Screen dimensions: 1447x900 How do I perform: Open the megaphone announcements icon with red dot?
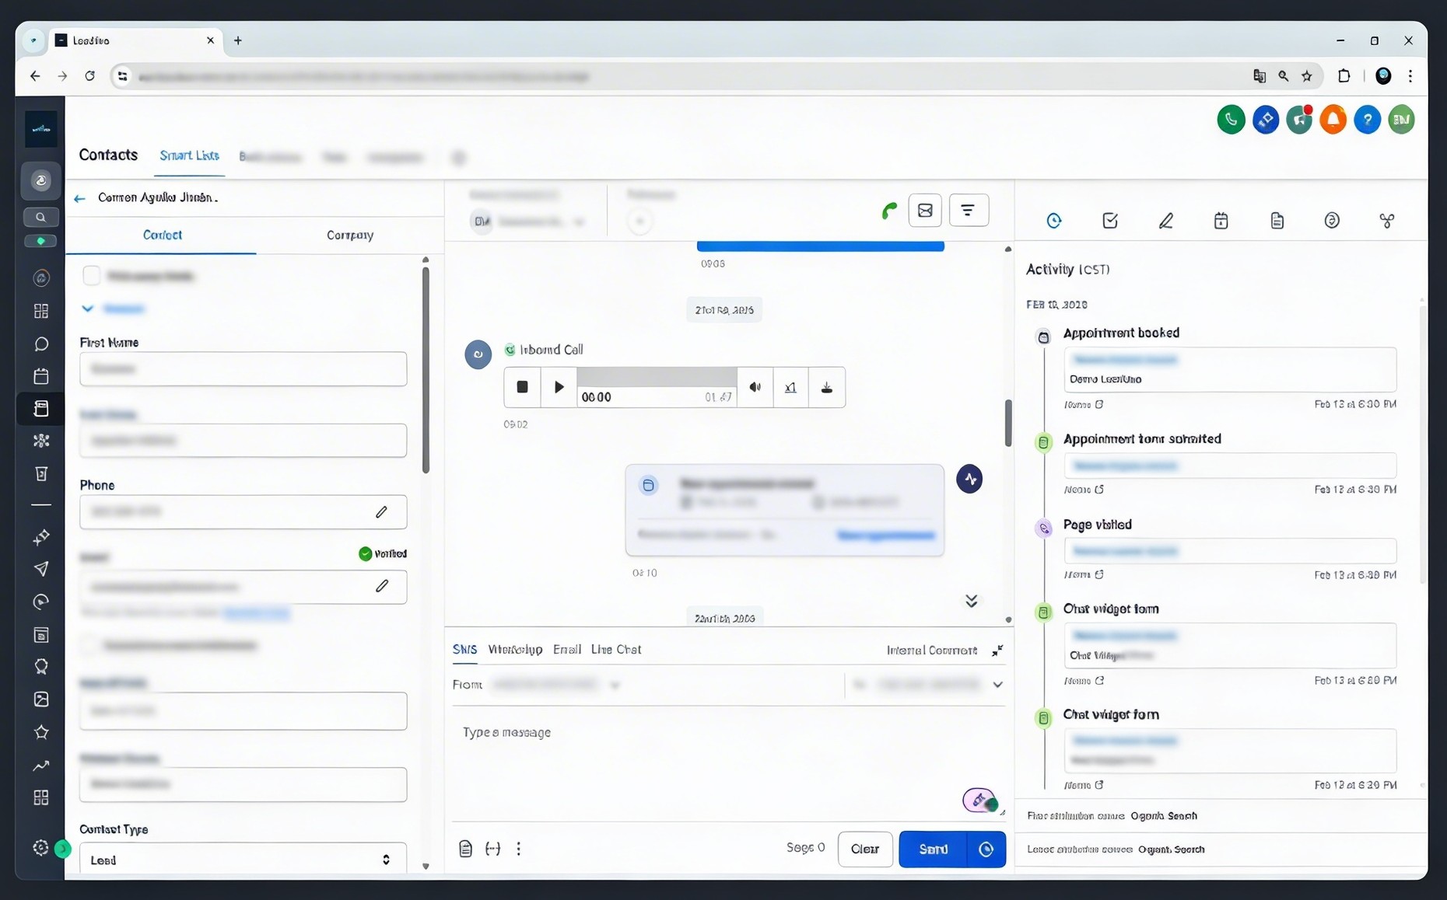[1299, 120]
